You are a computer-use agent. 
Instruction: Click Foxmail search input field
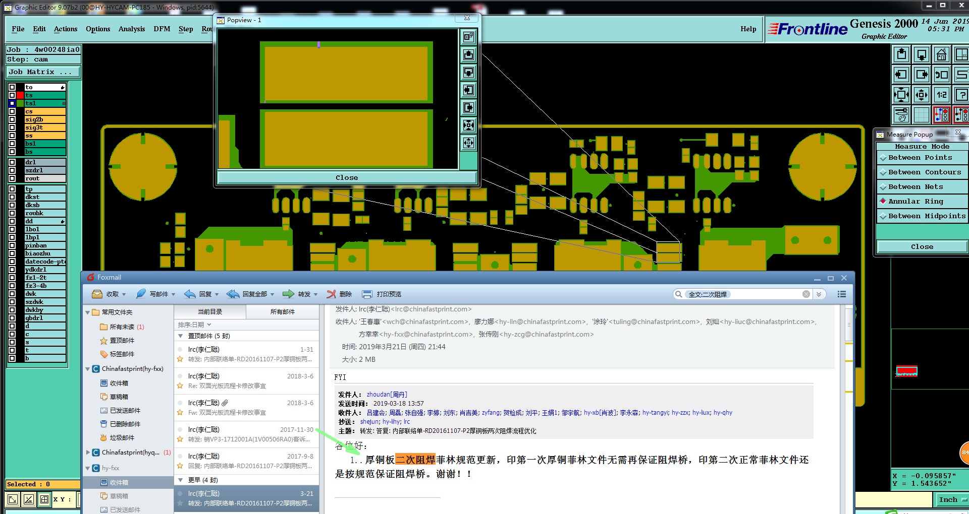742,294
